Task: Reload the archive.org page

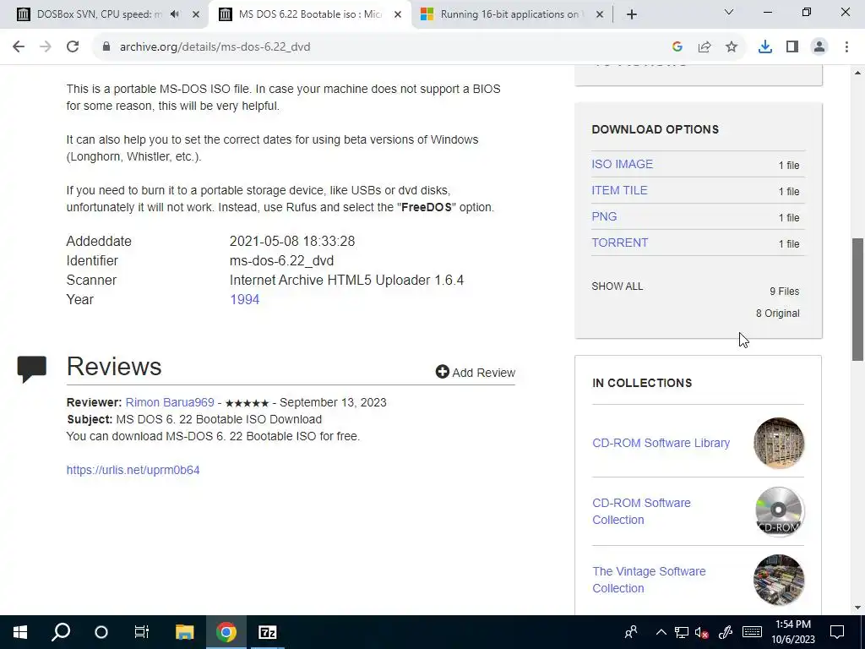Action: [x=73, y=47]
